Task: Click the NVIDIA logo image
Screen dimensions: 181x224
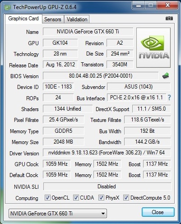Action: coord(153,47)
